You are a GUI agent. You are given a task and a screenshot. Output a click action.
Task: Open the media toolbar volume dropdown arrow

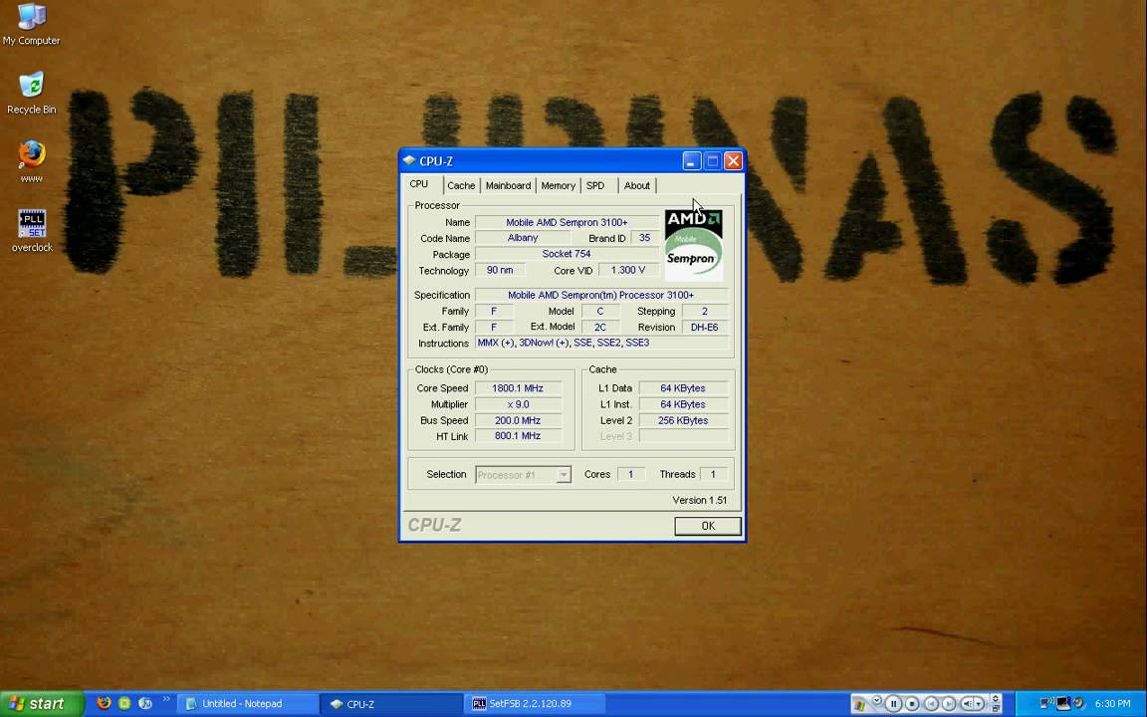pyautogui.click(x=979, y=704)
